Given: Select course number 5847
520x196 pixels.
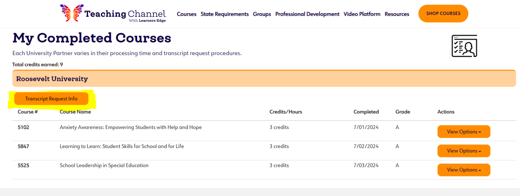Looking at the screenshot, I should pyautogui.click(x=23, y=146).
